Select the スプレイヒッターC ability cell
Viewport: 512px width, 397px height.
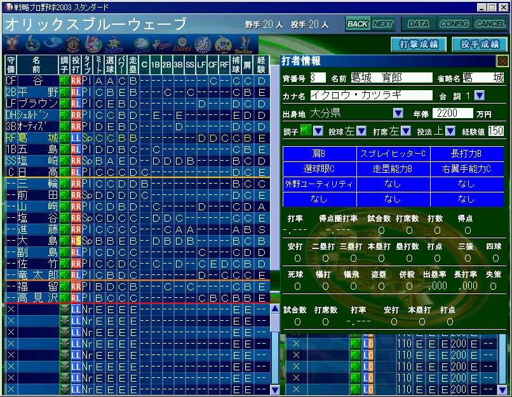[393, 154]
